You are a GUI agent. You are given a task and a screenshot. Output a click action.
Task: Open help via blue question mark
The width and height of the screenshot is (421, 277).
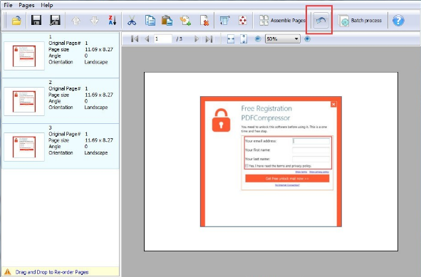pyautogui.click(x=398, y=21)
